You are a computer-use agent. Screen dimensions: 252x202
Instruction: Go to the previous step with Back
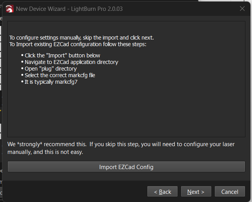[x=162, y=192]
